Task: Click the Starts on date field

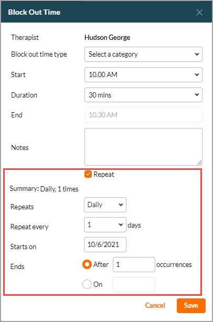Action: click(x=105, y=244)
